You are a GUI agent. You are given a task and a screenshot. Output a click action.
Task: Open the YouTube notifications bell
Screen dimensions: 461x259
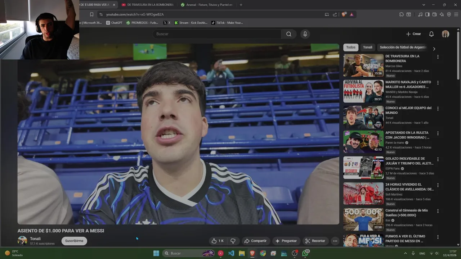431,34
